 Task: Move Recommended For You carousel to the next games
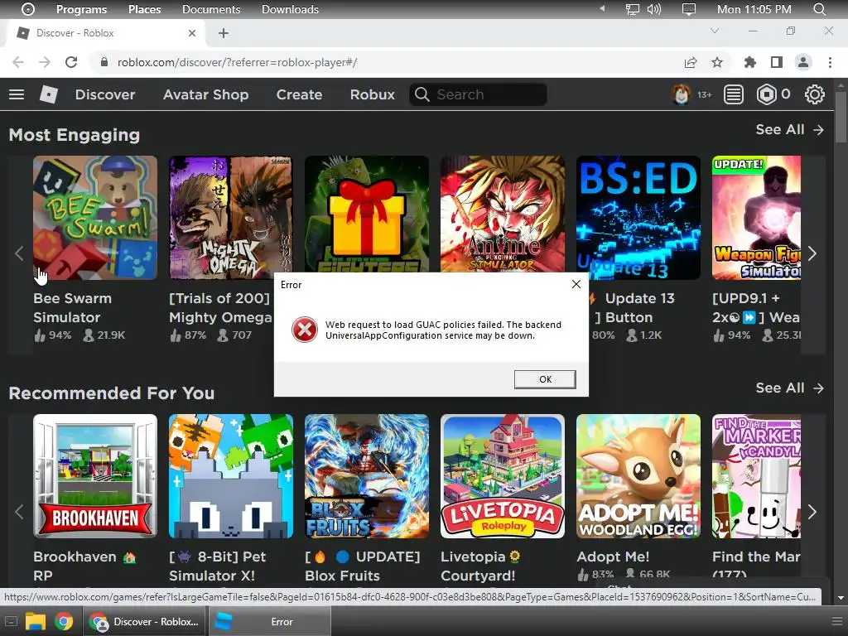(812, 512)
